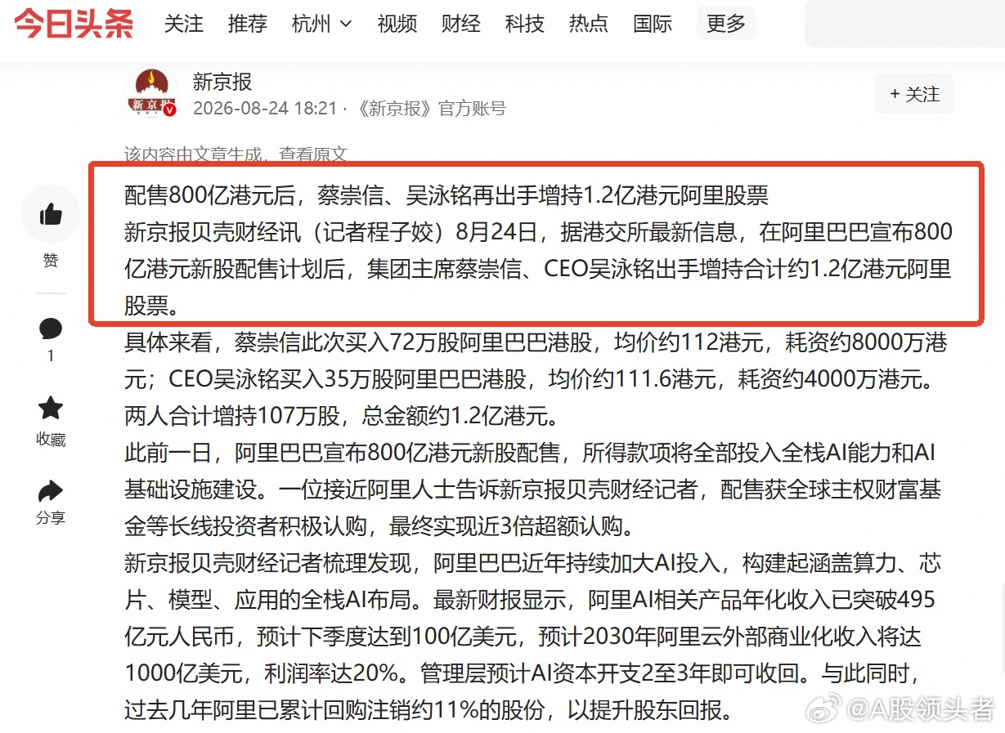
Task: Expand the 杭州 city dropdown
Action: (x=322, y=24)
